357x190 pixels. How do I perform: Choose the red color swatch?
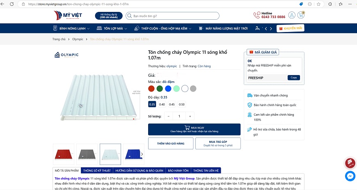151,89
